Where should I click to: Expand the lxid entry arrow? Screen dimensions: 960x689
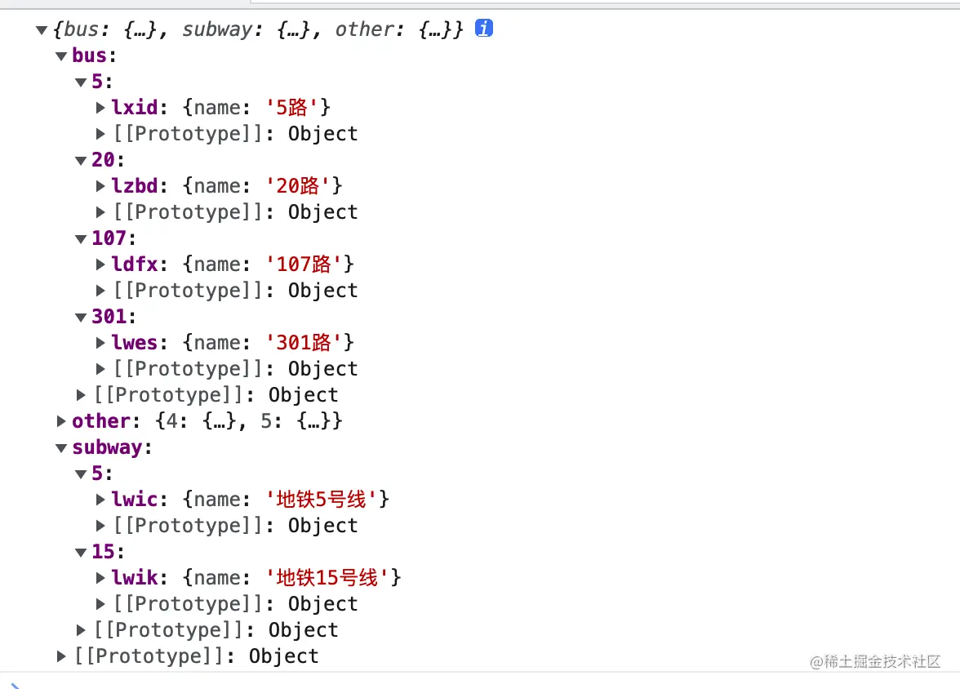(x=100, y=107)
